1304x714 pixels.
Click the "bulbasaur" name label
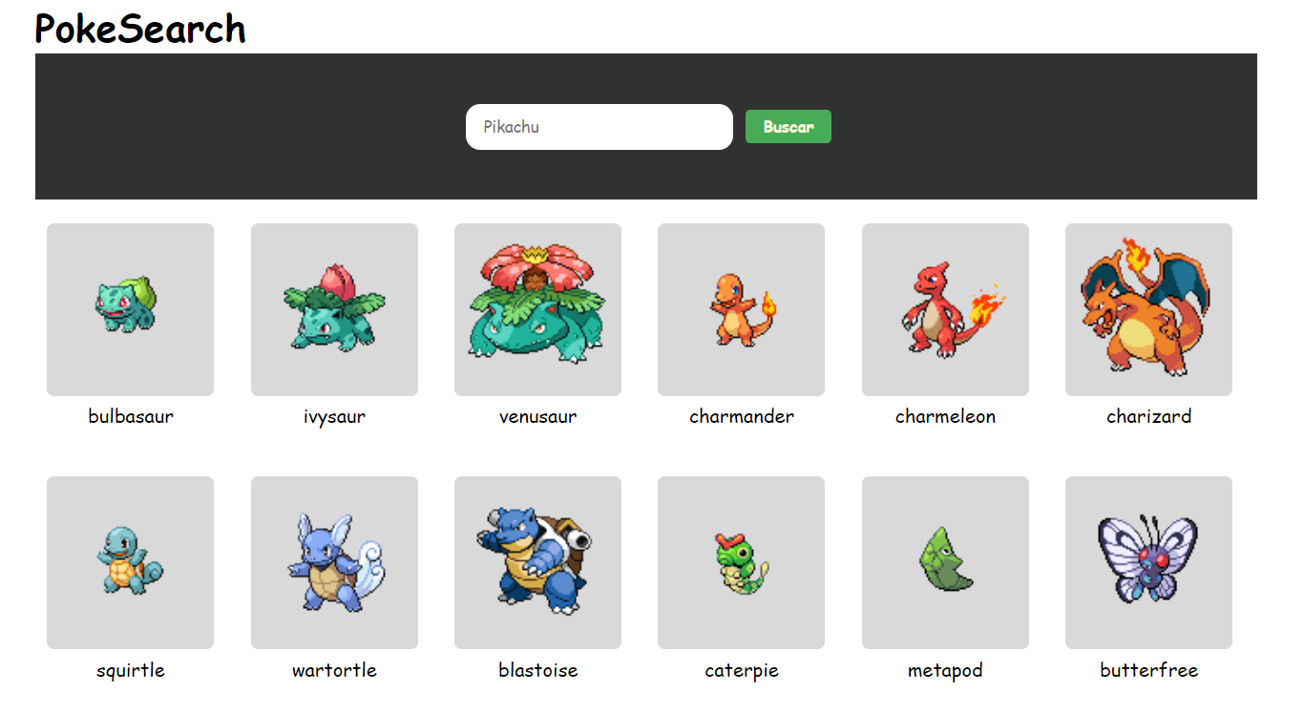[x=131, y=416]
